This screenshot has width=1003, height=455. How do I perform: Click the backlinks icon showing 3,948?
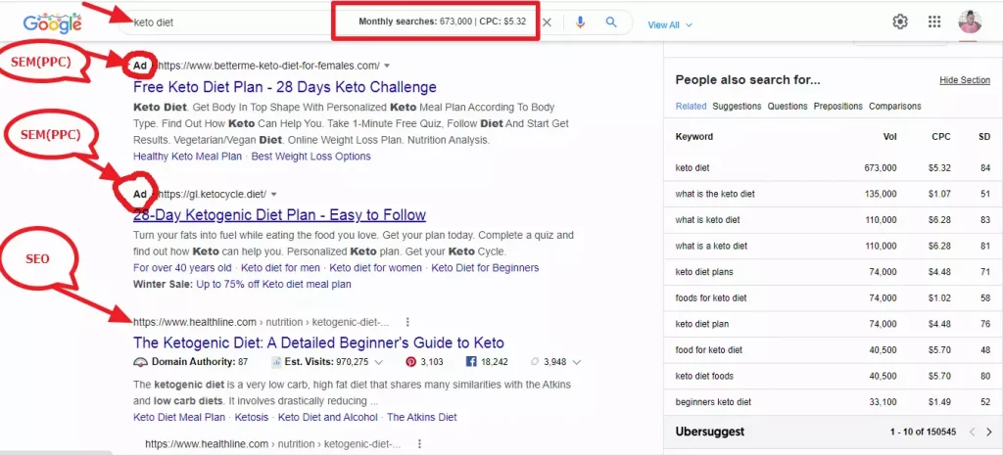534,362
